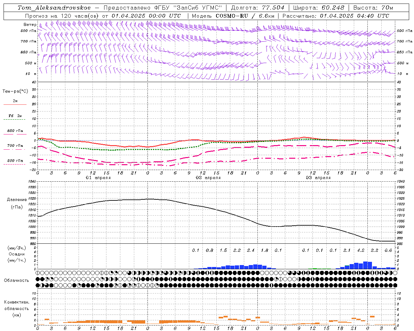The width and height of the screenshot is (414, 331).
Task: Select the 2.4 precipitation amount
Action: pyautogui.click(x=251, y=250)
